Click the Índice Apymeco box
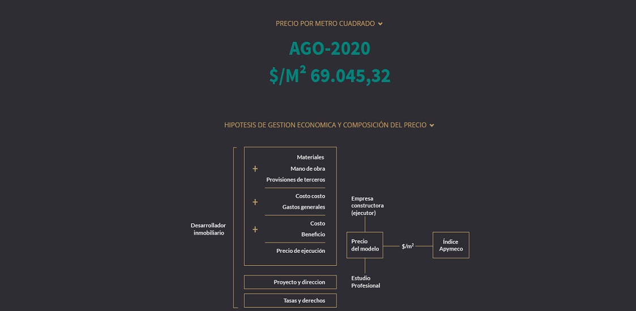 [451, 245]
